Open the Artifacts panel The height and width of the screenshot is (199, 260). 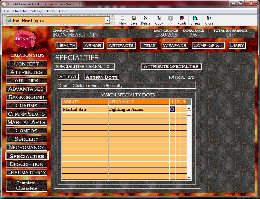pos(121,45)
